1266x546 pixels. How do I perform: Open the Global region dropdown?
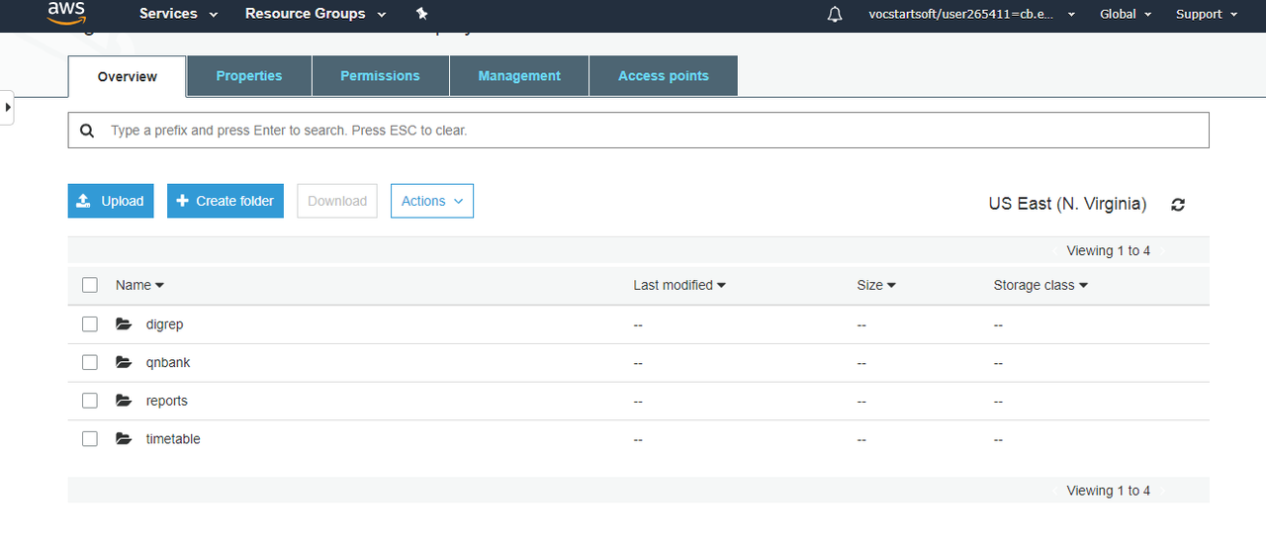[1126, 14]
